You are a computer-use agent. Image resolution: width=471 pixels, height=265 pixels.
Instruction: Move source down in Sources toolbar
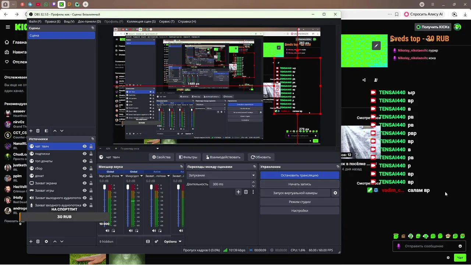pos(62,241)
